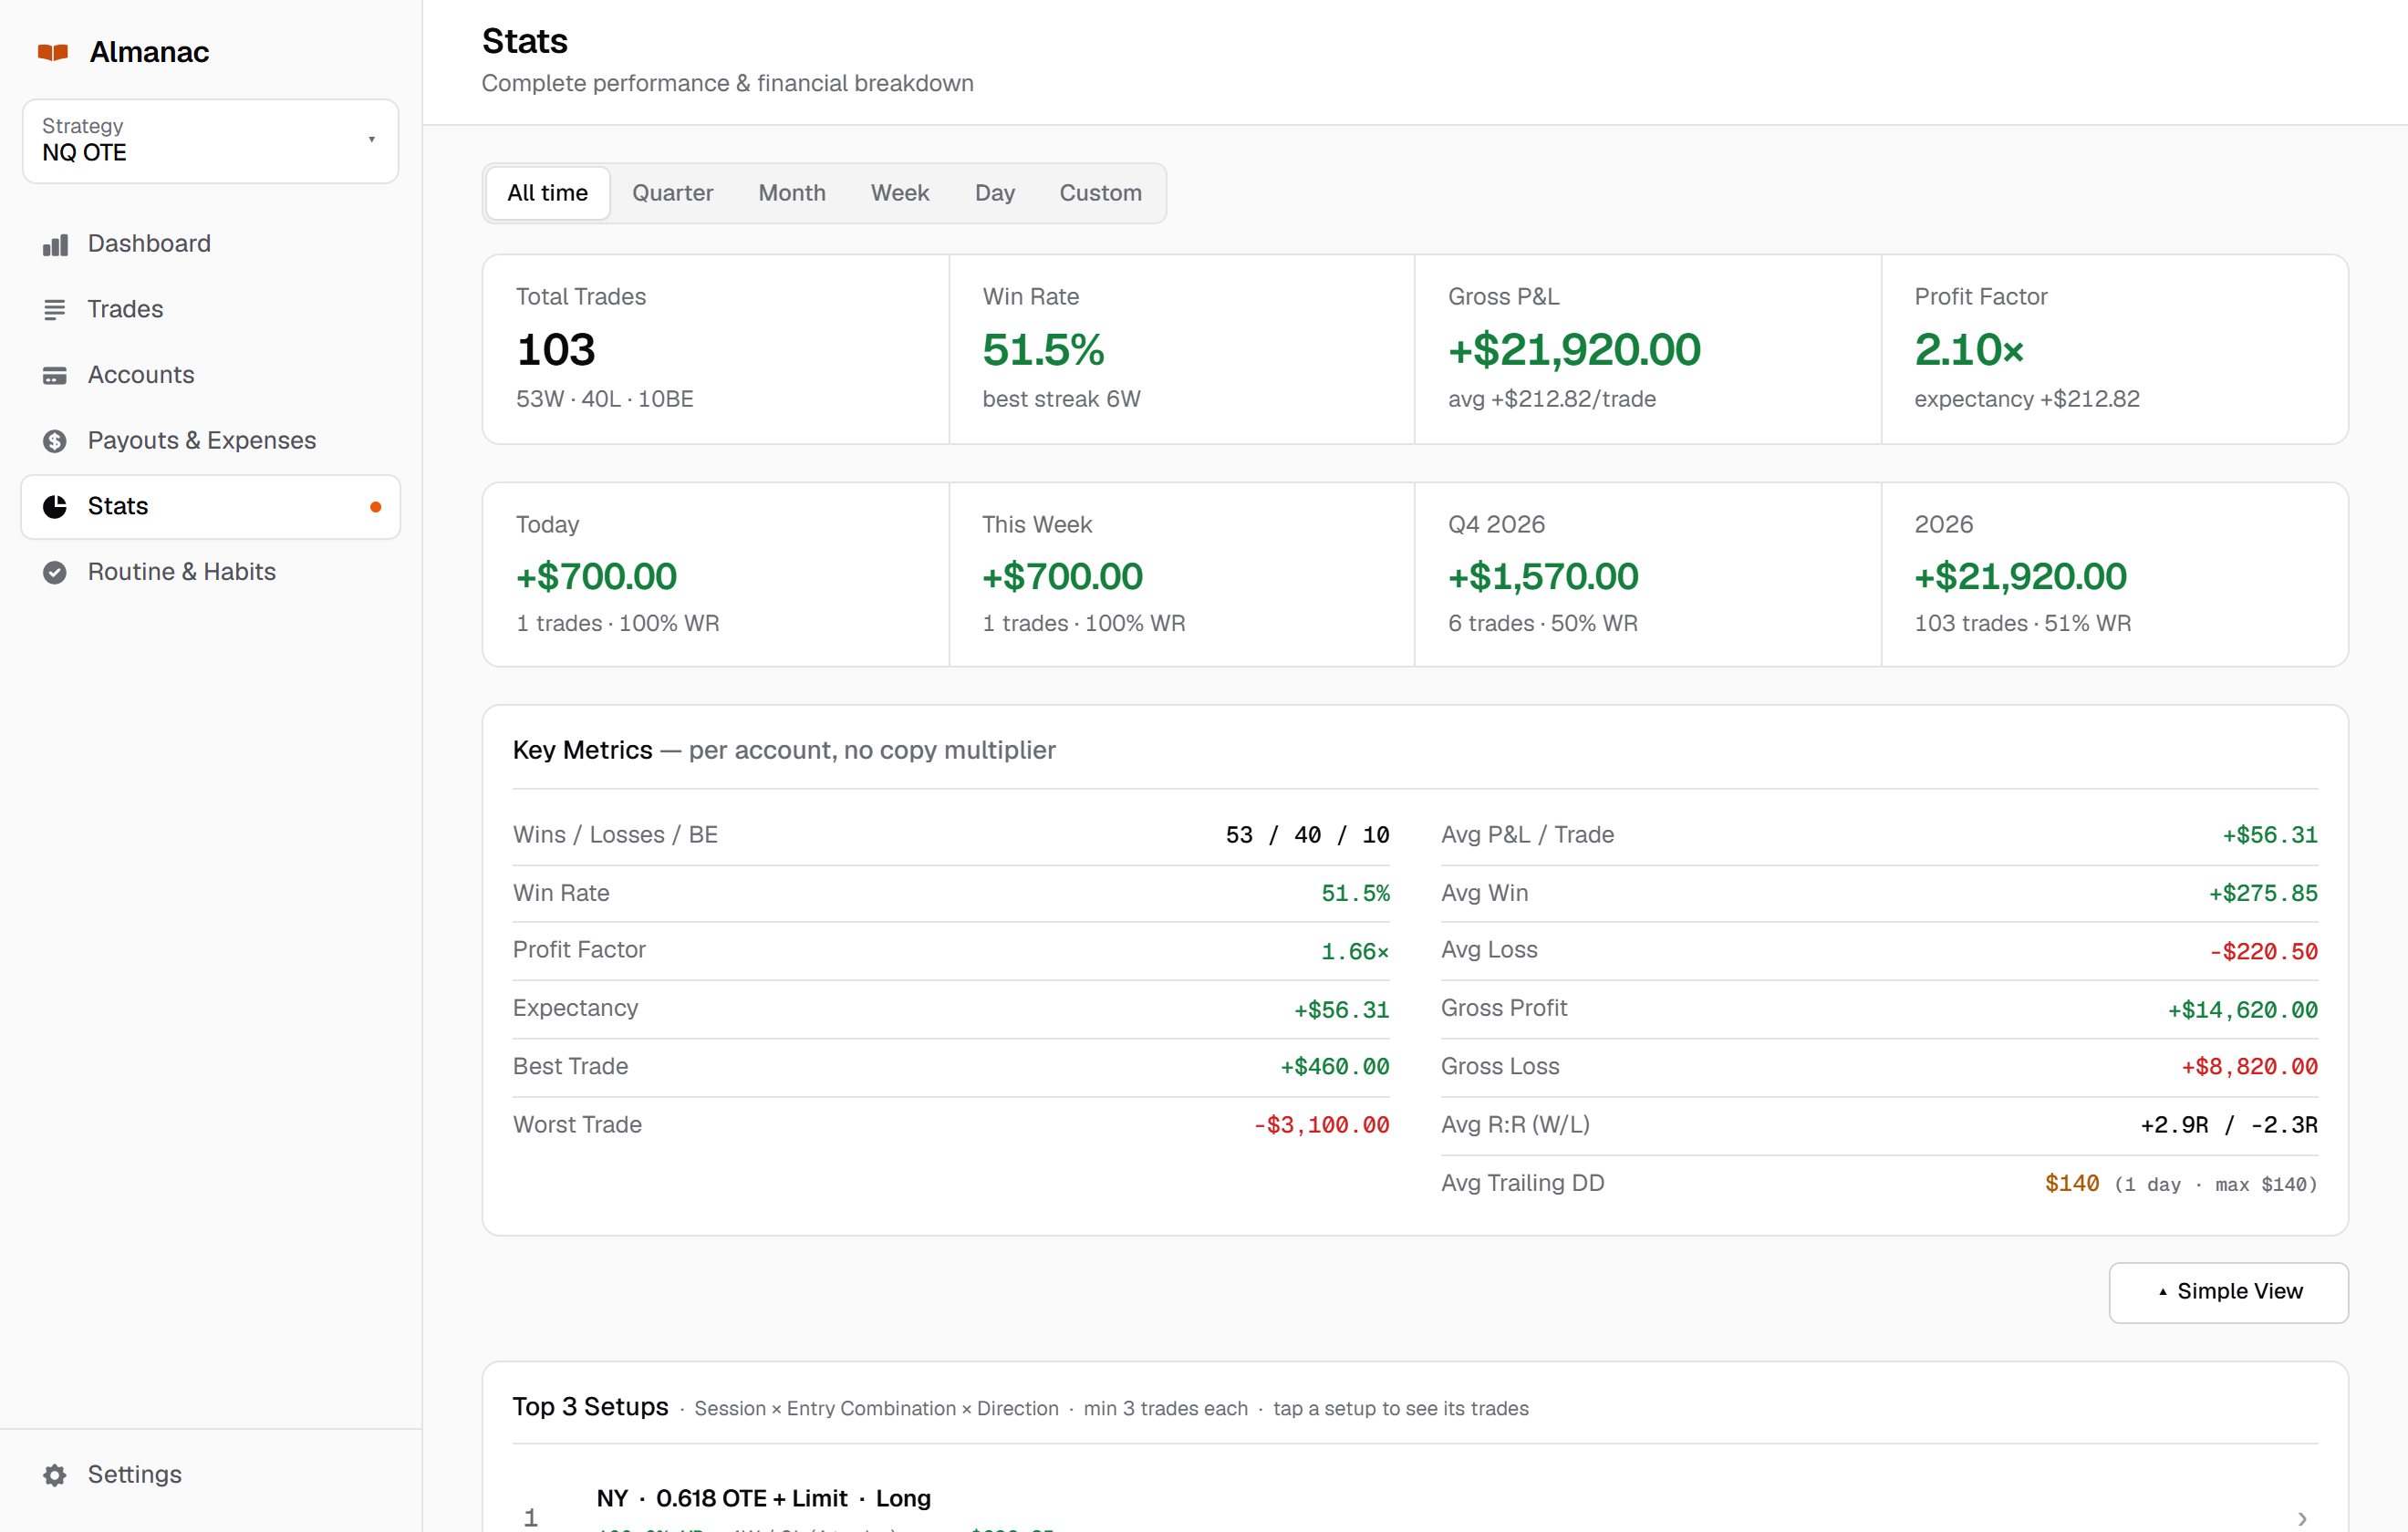
Task: Expand the NY 0.618 OTE setup chevron
Action: tap(2302, 1518)
